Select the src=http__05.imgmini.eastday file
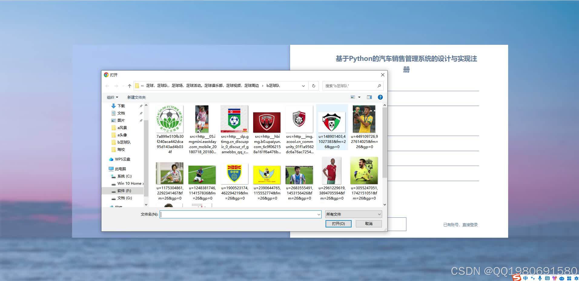Viewport: 579px width, 281px height. (202, 129)
